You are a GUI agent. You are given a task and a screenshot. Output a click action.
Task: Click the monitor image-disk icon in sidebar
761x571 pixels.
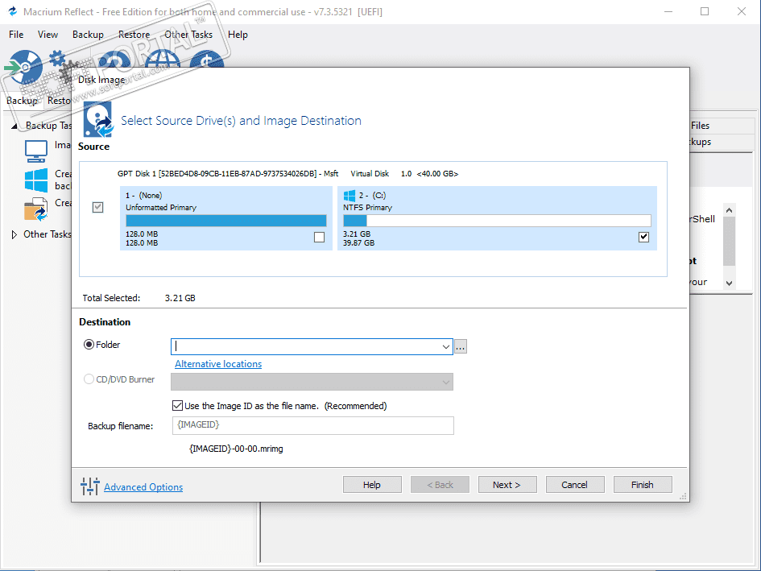(36, 151)
